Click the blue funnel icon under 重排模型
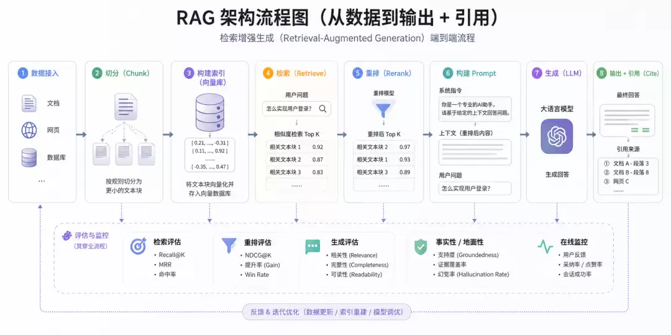This screenshot has height=335, width=671. point(383,109)
